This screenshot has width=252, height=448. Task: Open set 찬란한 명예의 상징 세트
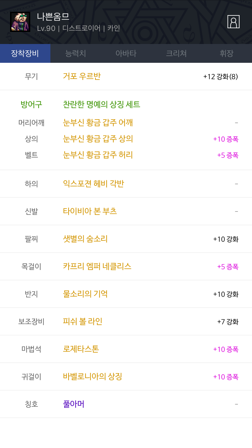pos(101,104)
